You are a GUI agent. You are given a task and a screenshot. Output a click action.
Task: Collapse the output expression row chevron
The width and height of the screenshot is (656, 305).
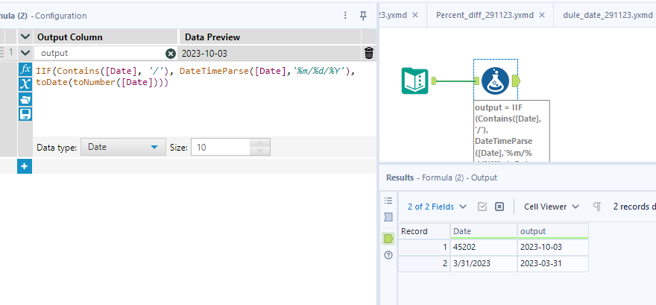25,53
